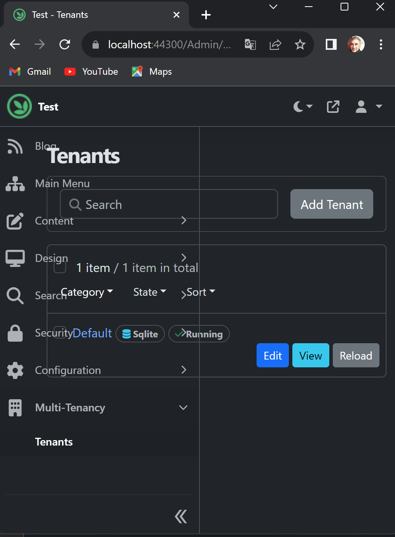395x537 pixels.
Task: Open the site in a new window icon
Action: point(333,106)
